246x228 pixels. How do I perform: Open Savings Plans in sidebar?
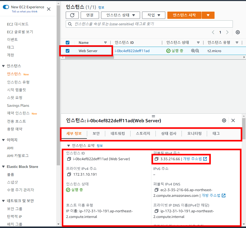pyautogui.click(x=18, y=105)
